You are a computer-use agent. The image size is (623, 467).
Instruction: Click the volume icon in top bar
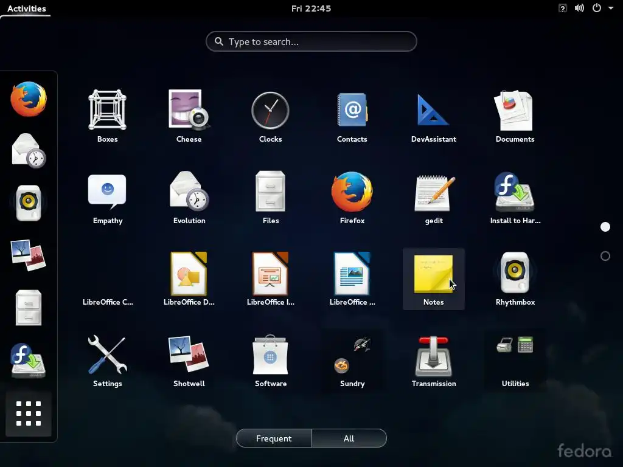(579, 8)
